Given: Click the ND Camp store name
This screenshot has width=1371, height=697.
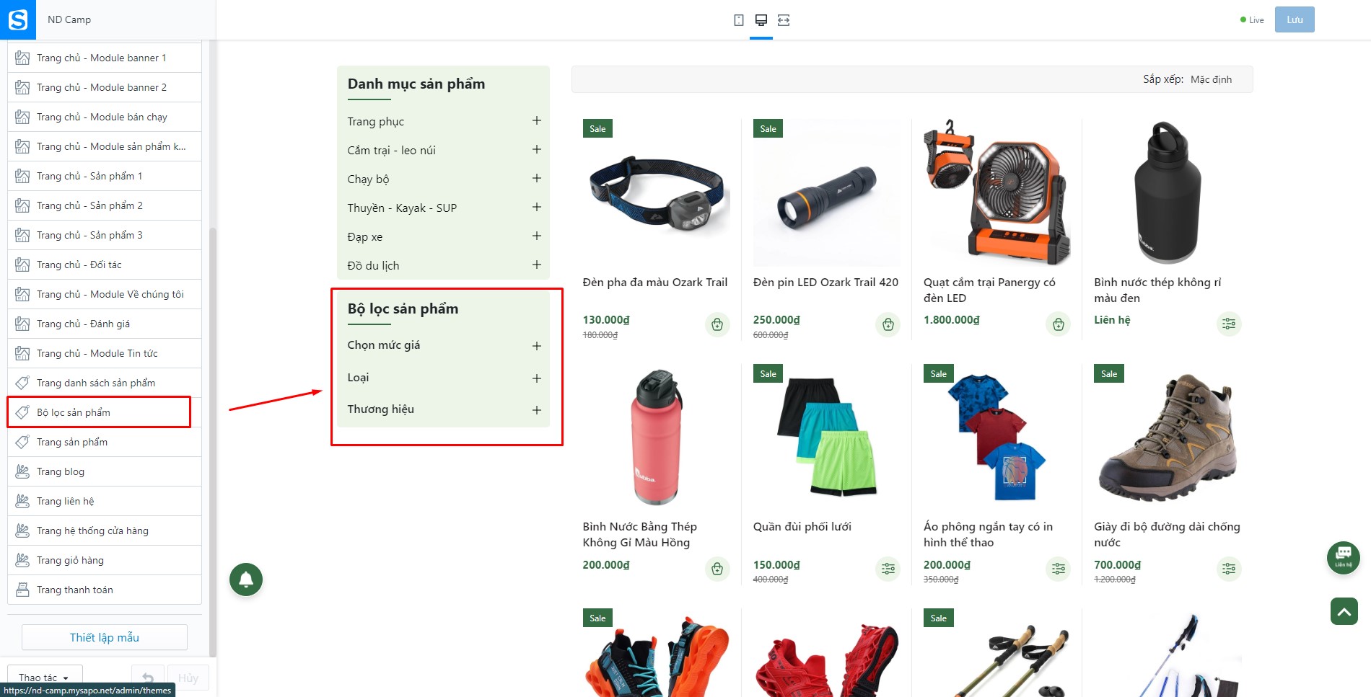Looking at the screenshot, I should tap(69, 19).
